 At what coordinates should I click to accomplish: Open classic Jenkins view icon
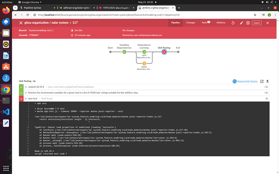pyautogui.click(x=248, y=23)
